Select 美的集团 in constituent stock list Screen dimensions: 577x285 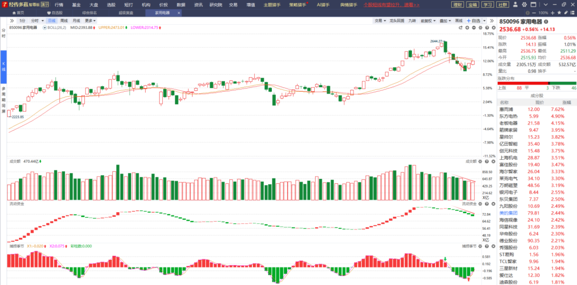[508, 213]
